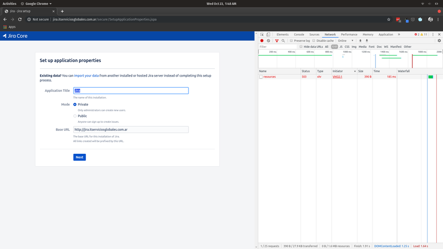
Task: Click the network Filter text box
Action: (x=278, y=47)
